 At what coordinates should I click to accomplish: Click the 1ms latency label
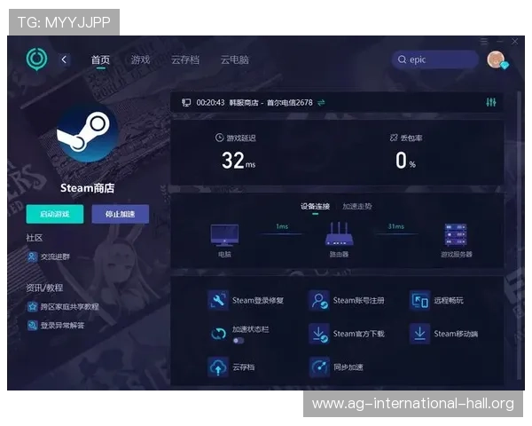tap(282, 226)
